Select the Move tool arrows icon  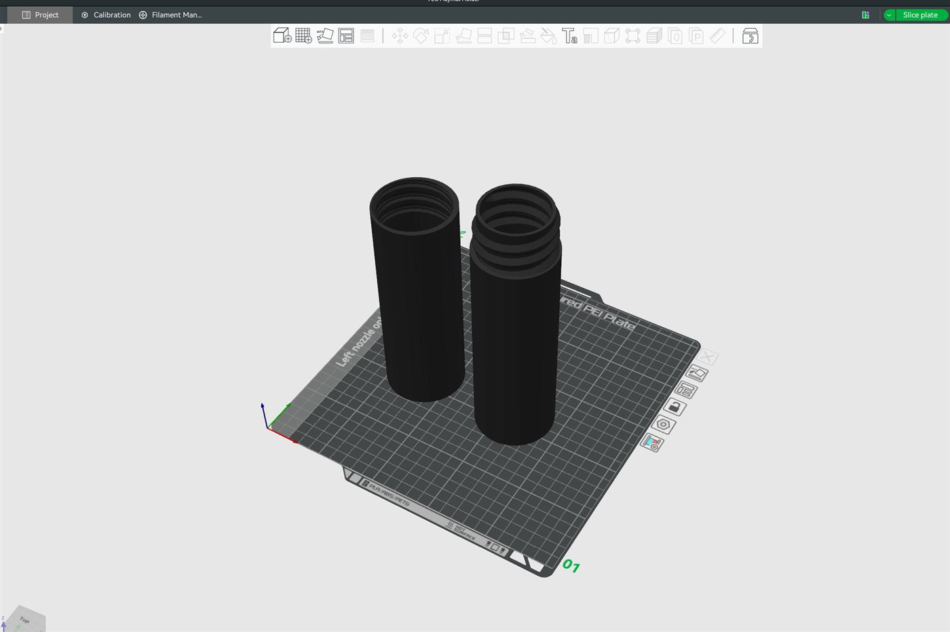tap(400, 36)
